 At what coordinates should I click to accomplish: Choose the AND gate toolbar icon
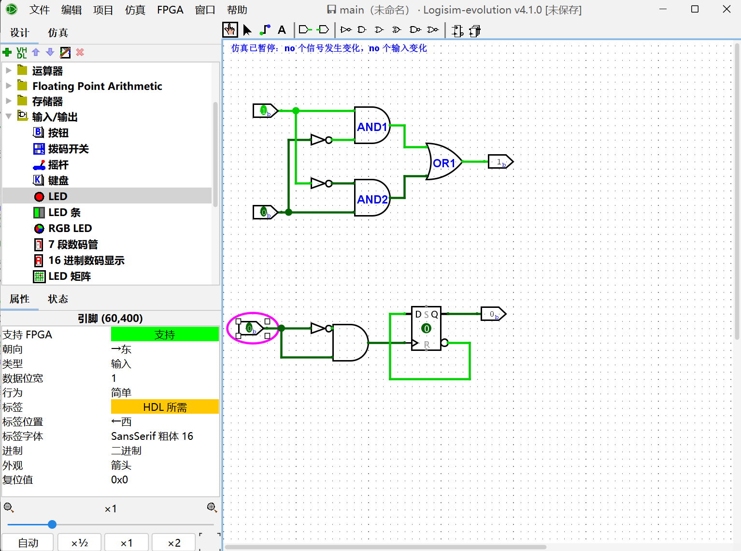pyautogui.click(x=362, y=30)
